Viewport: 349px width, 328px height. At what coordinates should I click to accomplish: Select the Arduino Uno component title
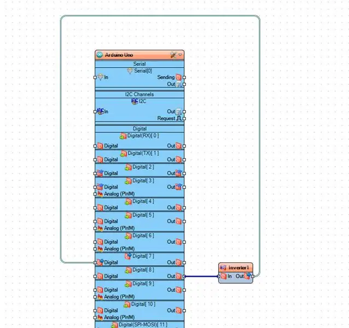[x=119, y=55]
